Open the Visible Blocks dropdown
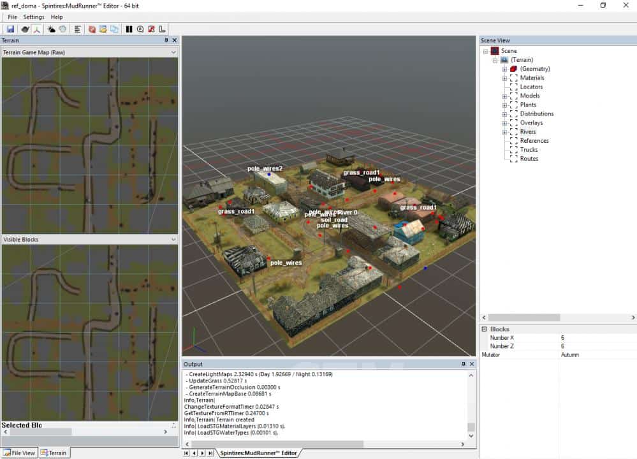Screen dimensions: 637x459 coord(173,239)
